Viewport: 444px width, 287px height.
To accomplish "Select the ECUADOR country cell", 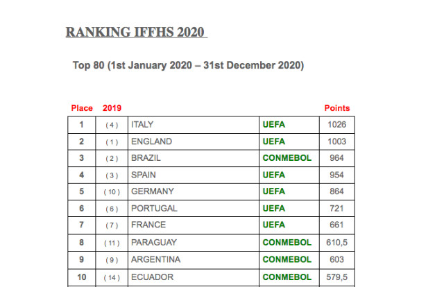I will click(x=194, y=277).
